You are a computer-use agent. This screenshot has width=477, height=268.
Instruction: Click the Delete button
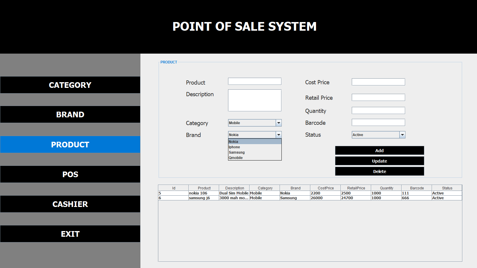click(379, 172)
